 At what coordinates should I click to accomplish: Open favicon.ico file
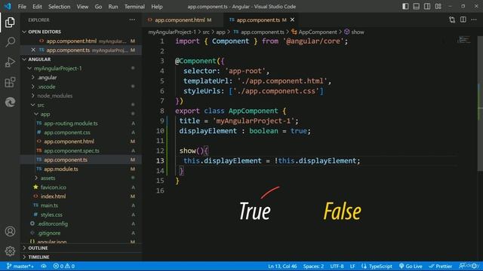[54, 187]
